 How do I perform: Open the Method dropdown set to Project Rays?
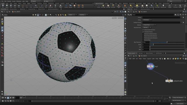[149, 25]
